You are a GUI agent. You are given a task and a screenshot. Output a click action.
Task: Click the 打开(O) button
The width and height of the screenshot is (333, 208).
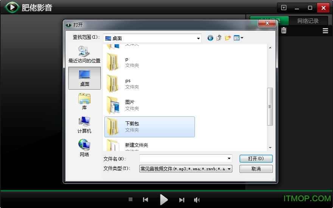pos(256,158)
